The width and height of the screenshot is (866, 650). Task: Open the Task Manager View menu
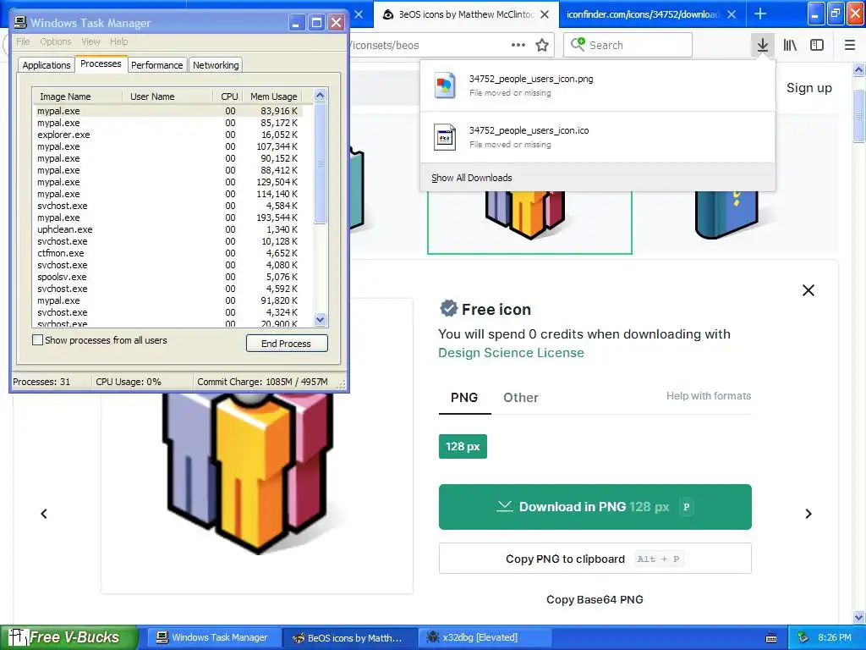click(x=90, y=41)
